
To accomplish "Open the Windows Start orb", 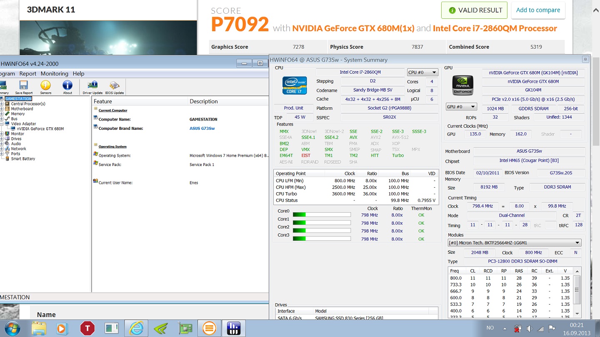I will click(12, 329).
